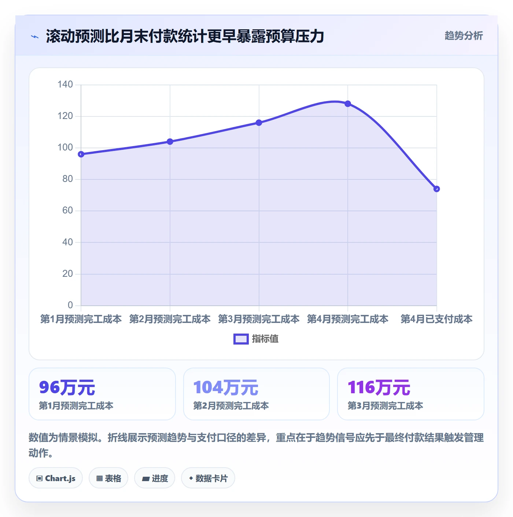Click the 进度 tag chip
Screen dimensions: 513x517
pos(155,478)
